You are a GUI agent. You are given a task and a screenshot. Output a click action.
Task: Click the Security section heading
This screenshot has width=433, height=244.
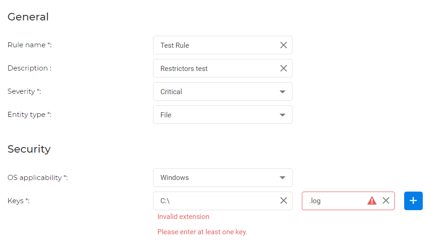point(29,149)
